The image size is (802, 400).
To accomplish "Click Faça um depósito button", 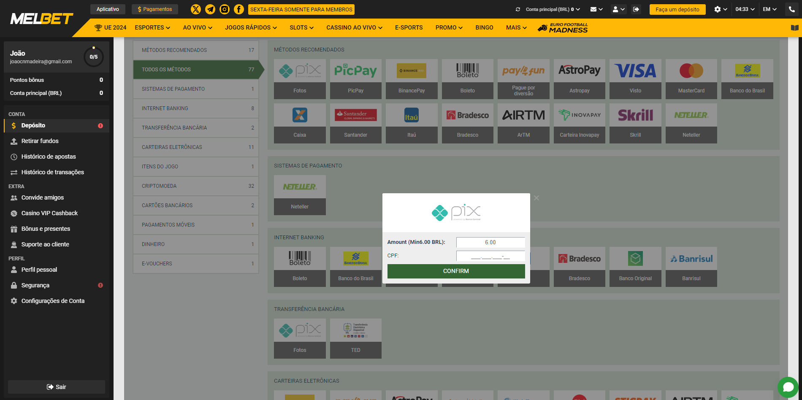I will (x=677, y=9).
